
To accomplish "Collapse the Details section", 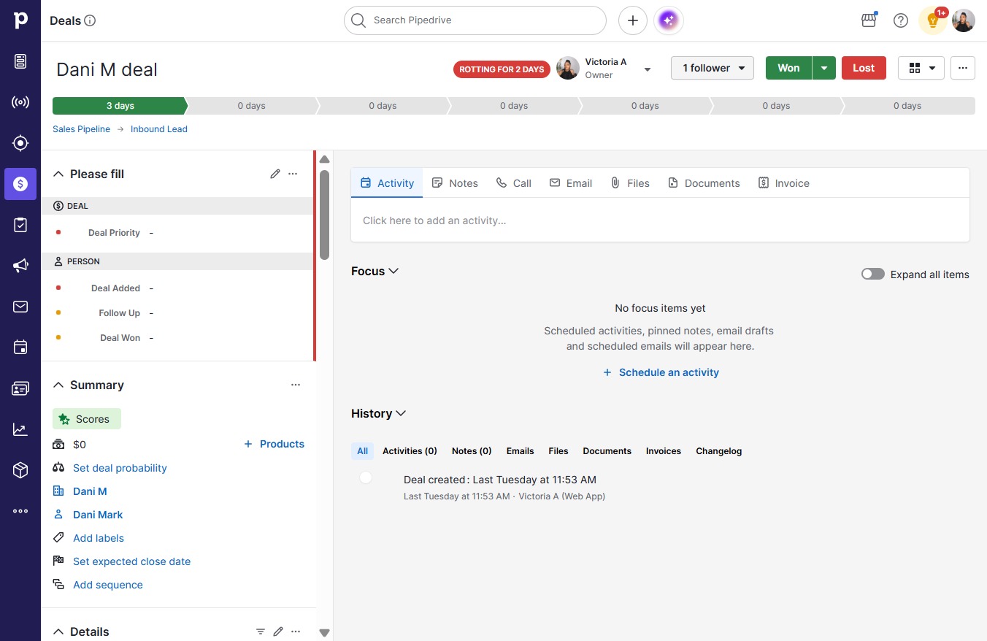I will tap(58, 632).
